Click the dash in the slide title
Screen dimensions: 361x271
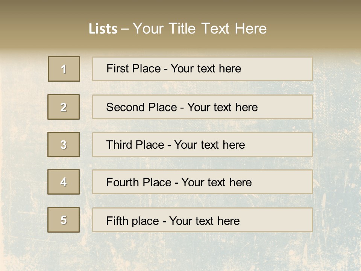point(125,29)
